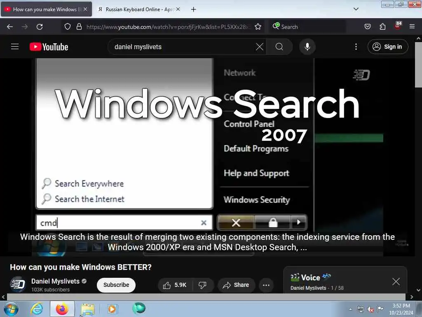This screenshot has width=422, height=317.
Task: Share the video
Action: [x=236, y=285]
